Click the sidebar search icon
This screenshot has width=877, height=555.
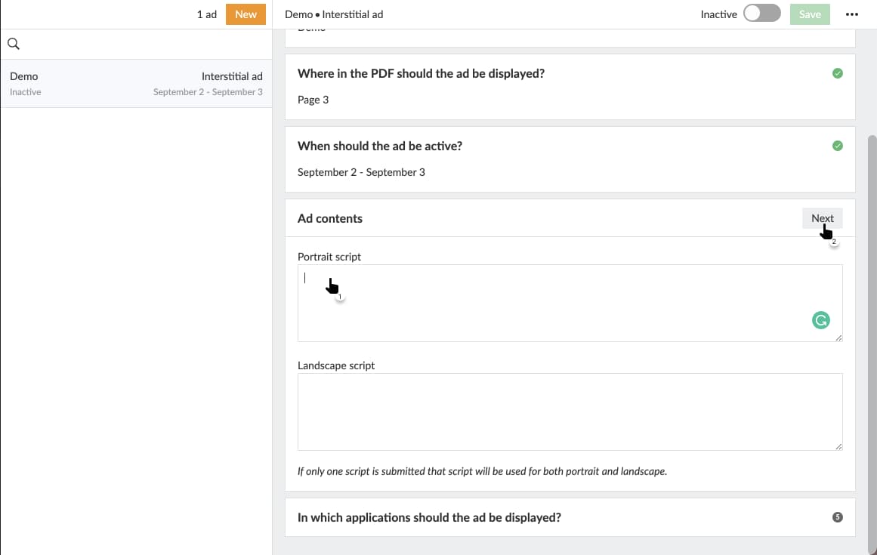(x=13, y=43)
